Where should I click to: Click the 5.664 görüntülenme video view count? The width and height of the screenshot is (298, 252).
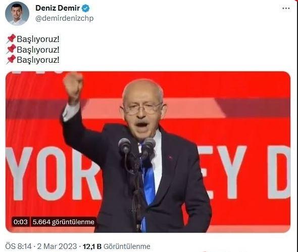64,222
